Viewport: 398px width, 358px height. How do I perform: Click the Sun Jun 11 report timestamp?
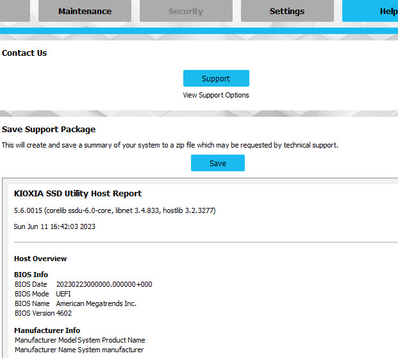coord(54,226)
